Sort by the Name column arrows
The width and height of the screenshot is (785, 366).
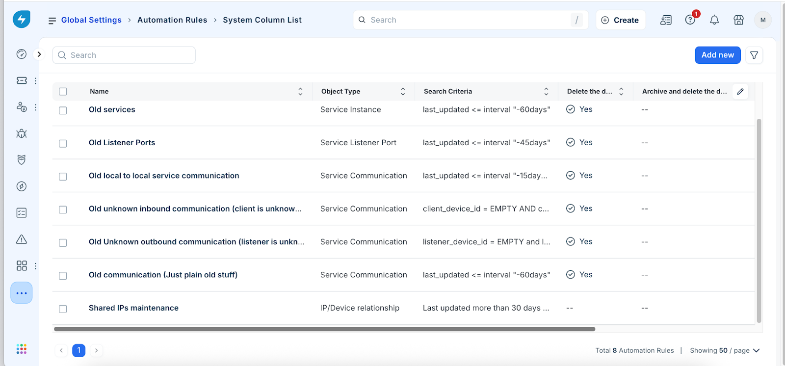click(x=300, y=91)
